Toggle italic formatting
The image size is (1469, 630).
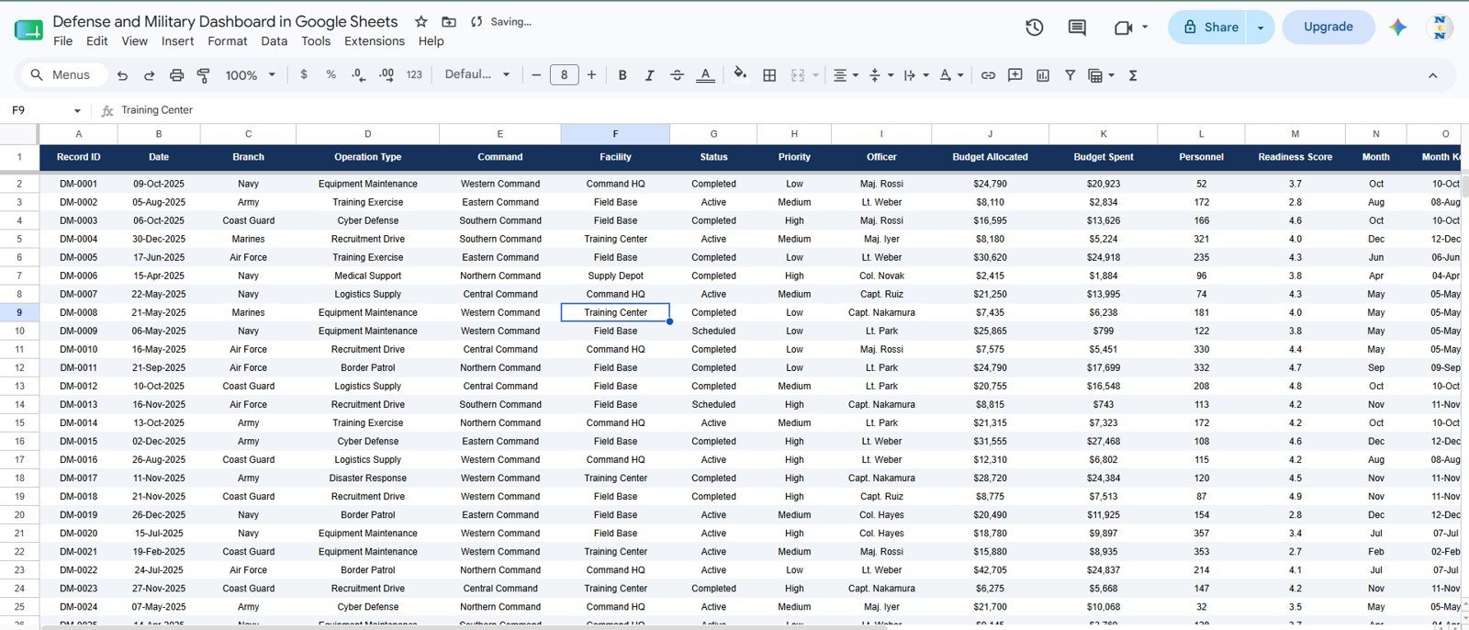[649, 75]
